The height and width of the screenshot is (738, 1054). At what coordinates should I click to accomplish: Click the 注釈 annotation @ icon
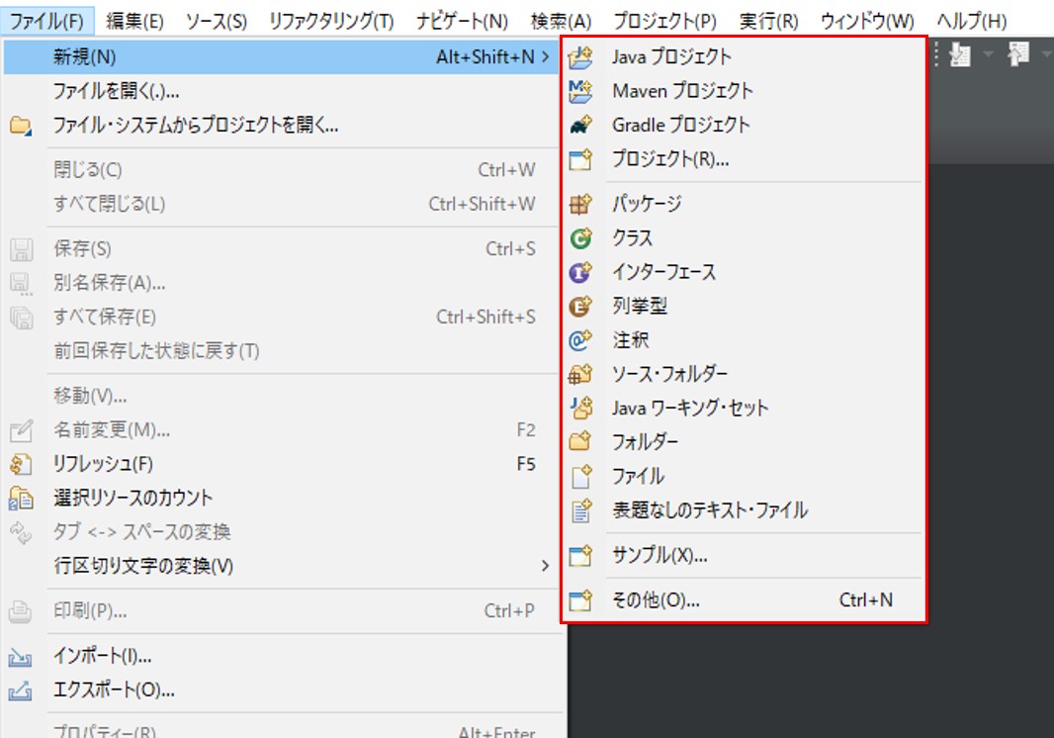(580, 340)
